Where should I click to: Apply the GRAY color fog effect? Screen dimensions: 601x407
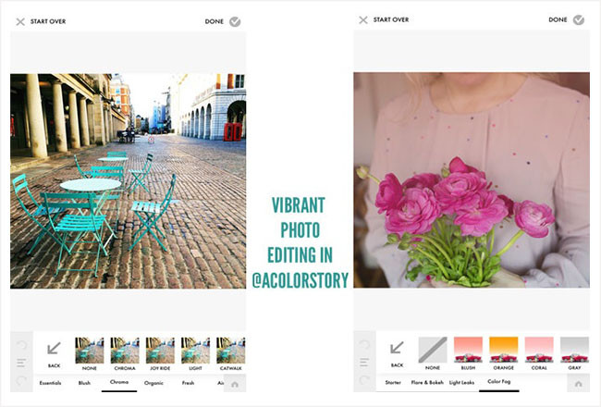[574, 350]
